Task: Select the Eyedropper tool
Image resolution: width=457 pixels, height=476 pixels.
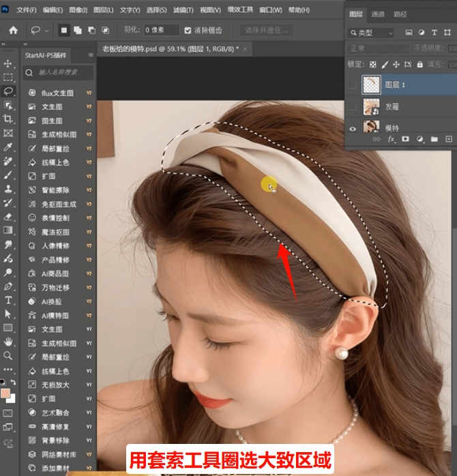Action: pyautogui.click(x=8, y=147)
